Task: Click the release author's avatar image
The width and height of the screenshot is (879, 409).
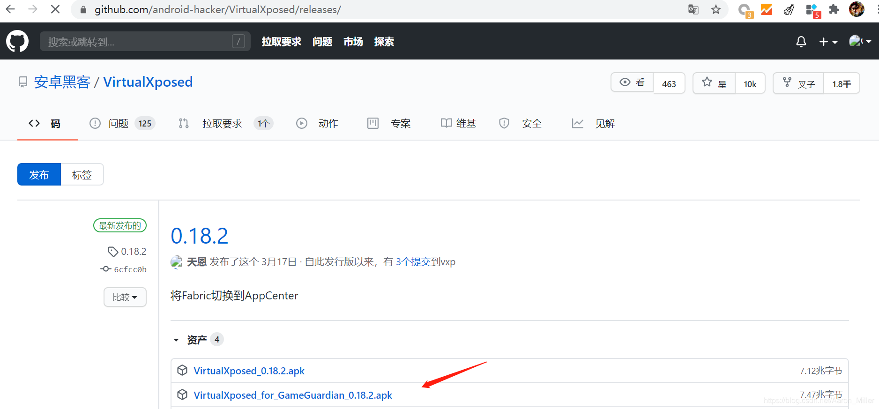Action: pos(176,262)
